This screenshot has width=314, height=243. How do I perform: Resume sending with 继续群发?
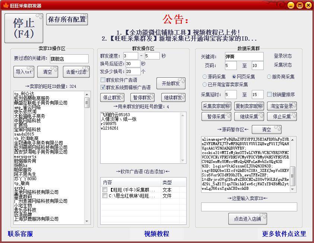173,97
